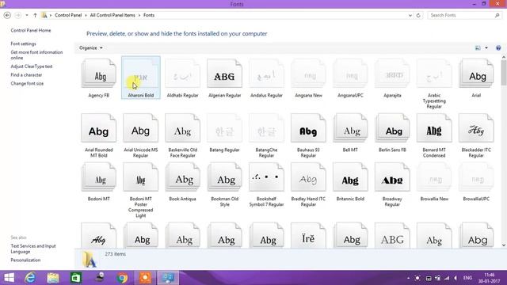This screenshot has width=507, height=285.
Task: Open Personalization link
Action: [x=25, y=260]
